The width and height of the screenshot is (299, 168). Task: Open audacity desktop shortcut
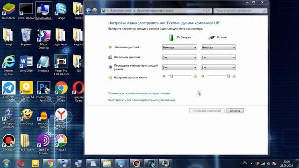43,118
